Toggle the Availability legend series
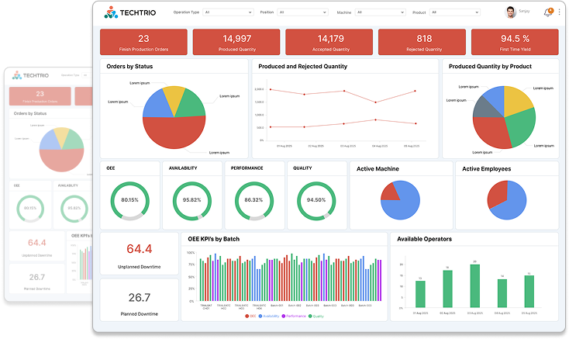Viewport: 569px width, 339px height. click(x=268, y=316)
